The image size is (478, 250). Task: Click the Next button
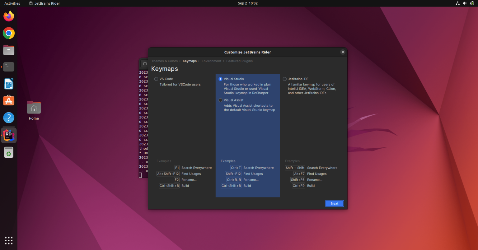tap(334, 203)
